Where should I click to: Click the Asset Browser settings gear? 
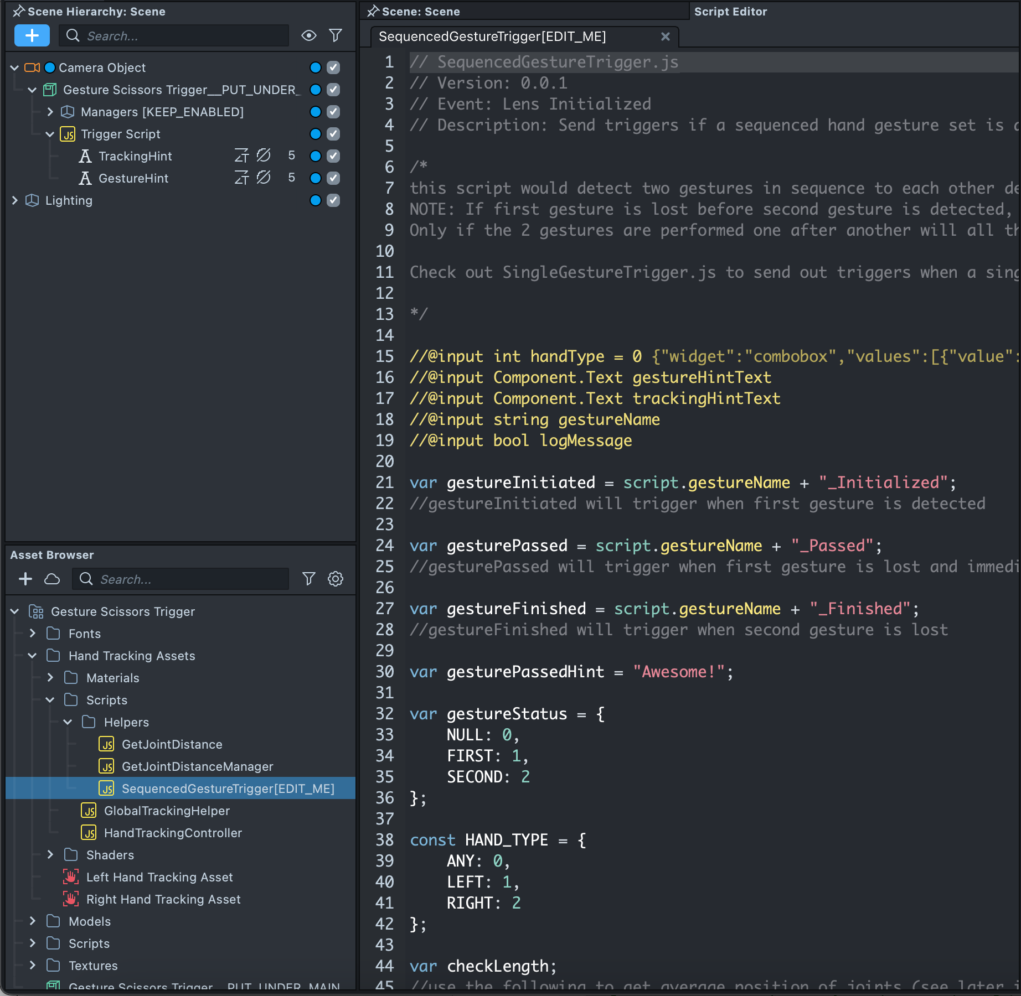pos(335,579)
